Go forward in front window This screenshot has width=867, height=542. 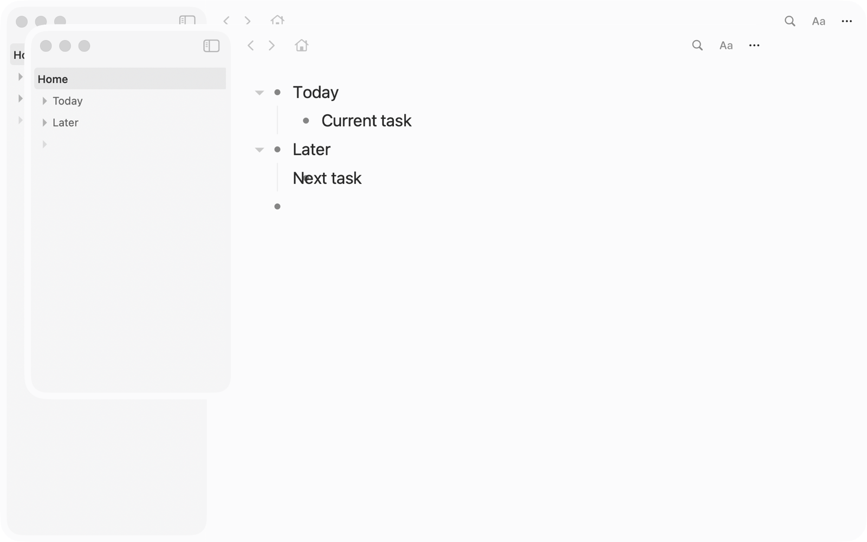click(271, 46)
